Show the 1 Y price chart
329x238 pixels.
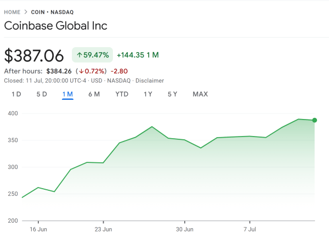(148, 94)
